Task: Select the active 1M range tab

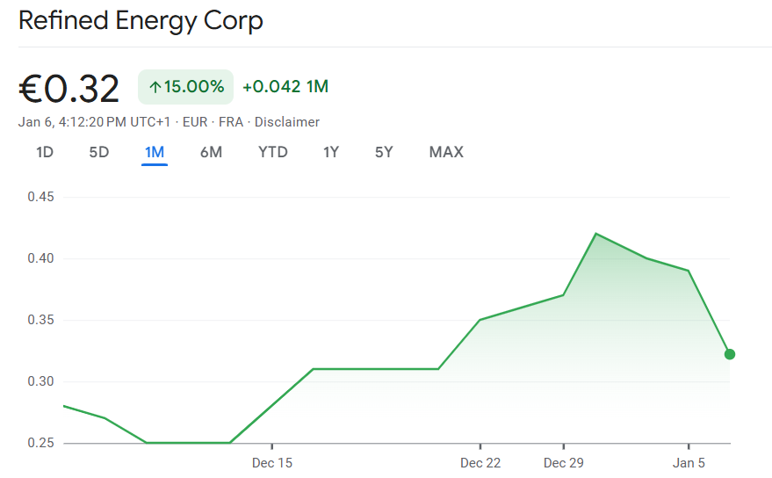Action: 155,152
